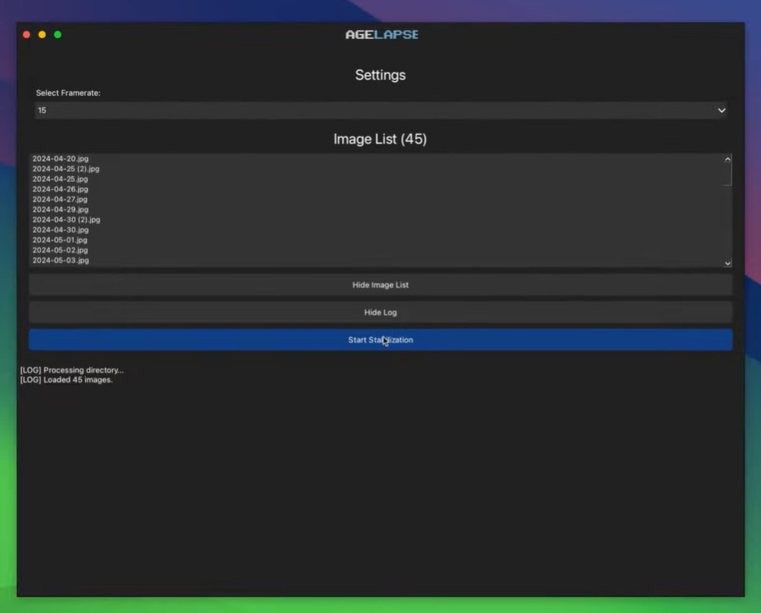Image resolution: width=761 pixels, height=613 pixels.
Task: Click the 'Select Framerate:' label
Action: coord(68,93)
